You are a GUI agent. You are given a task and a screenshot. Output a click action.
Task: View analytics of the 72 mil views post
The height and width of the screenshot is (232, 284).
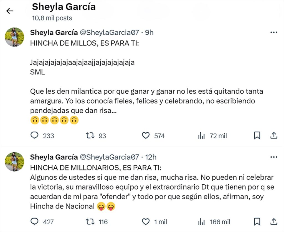[201, 136]
